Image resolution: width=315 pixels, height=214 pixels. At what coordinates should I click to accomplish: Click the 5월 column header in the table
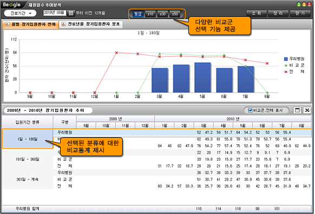(242, 125)
